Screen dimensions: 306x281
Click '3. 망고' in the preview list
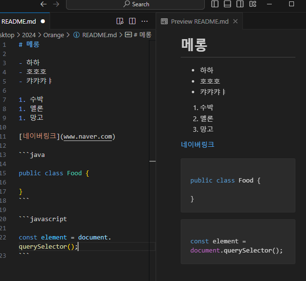pyautogui.click(x=203, y=129)
